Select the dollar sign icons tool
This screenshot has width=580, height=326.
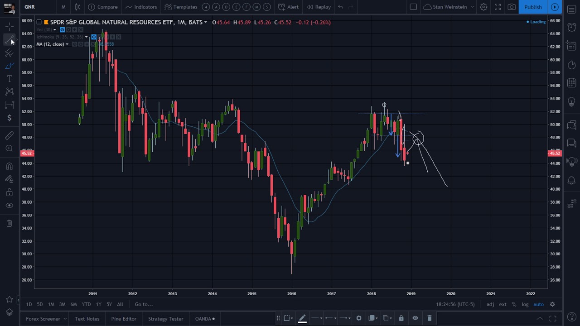tap(10, 118)
